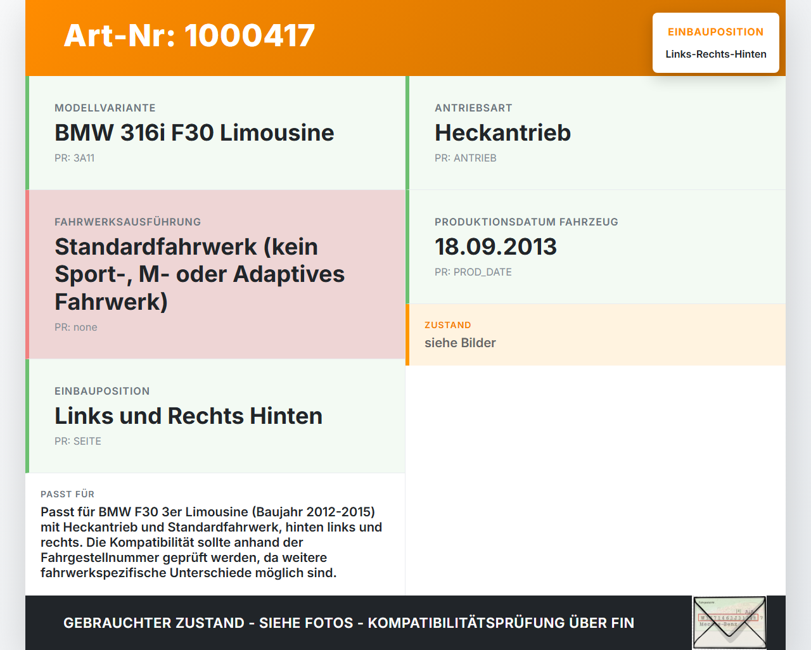Select the production date 18.09.2013
811x650 pixels.
(x=495, y=246)
